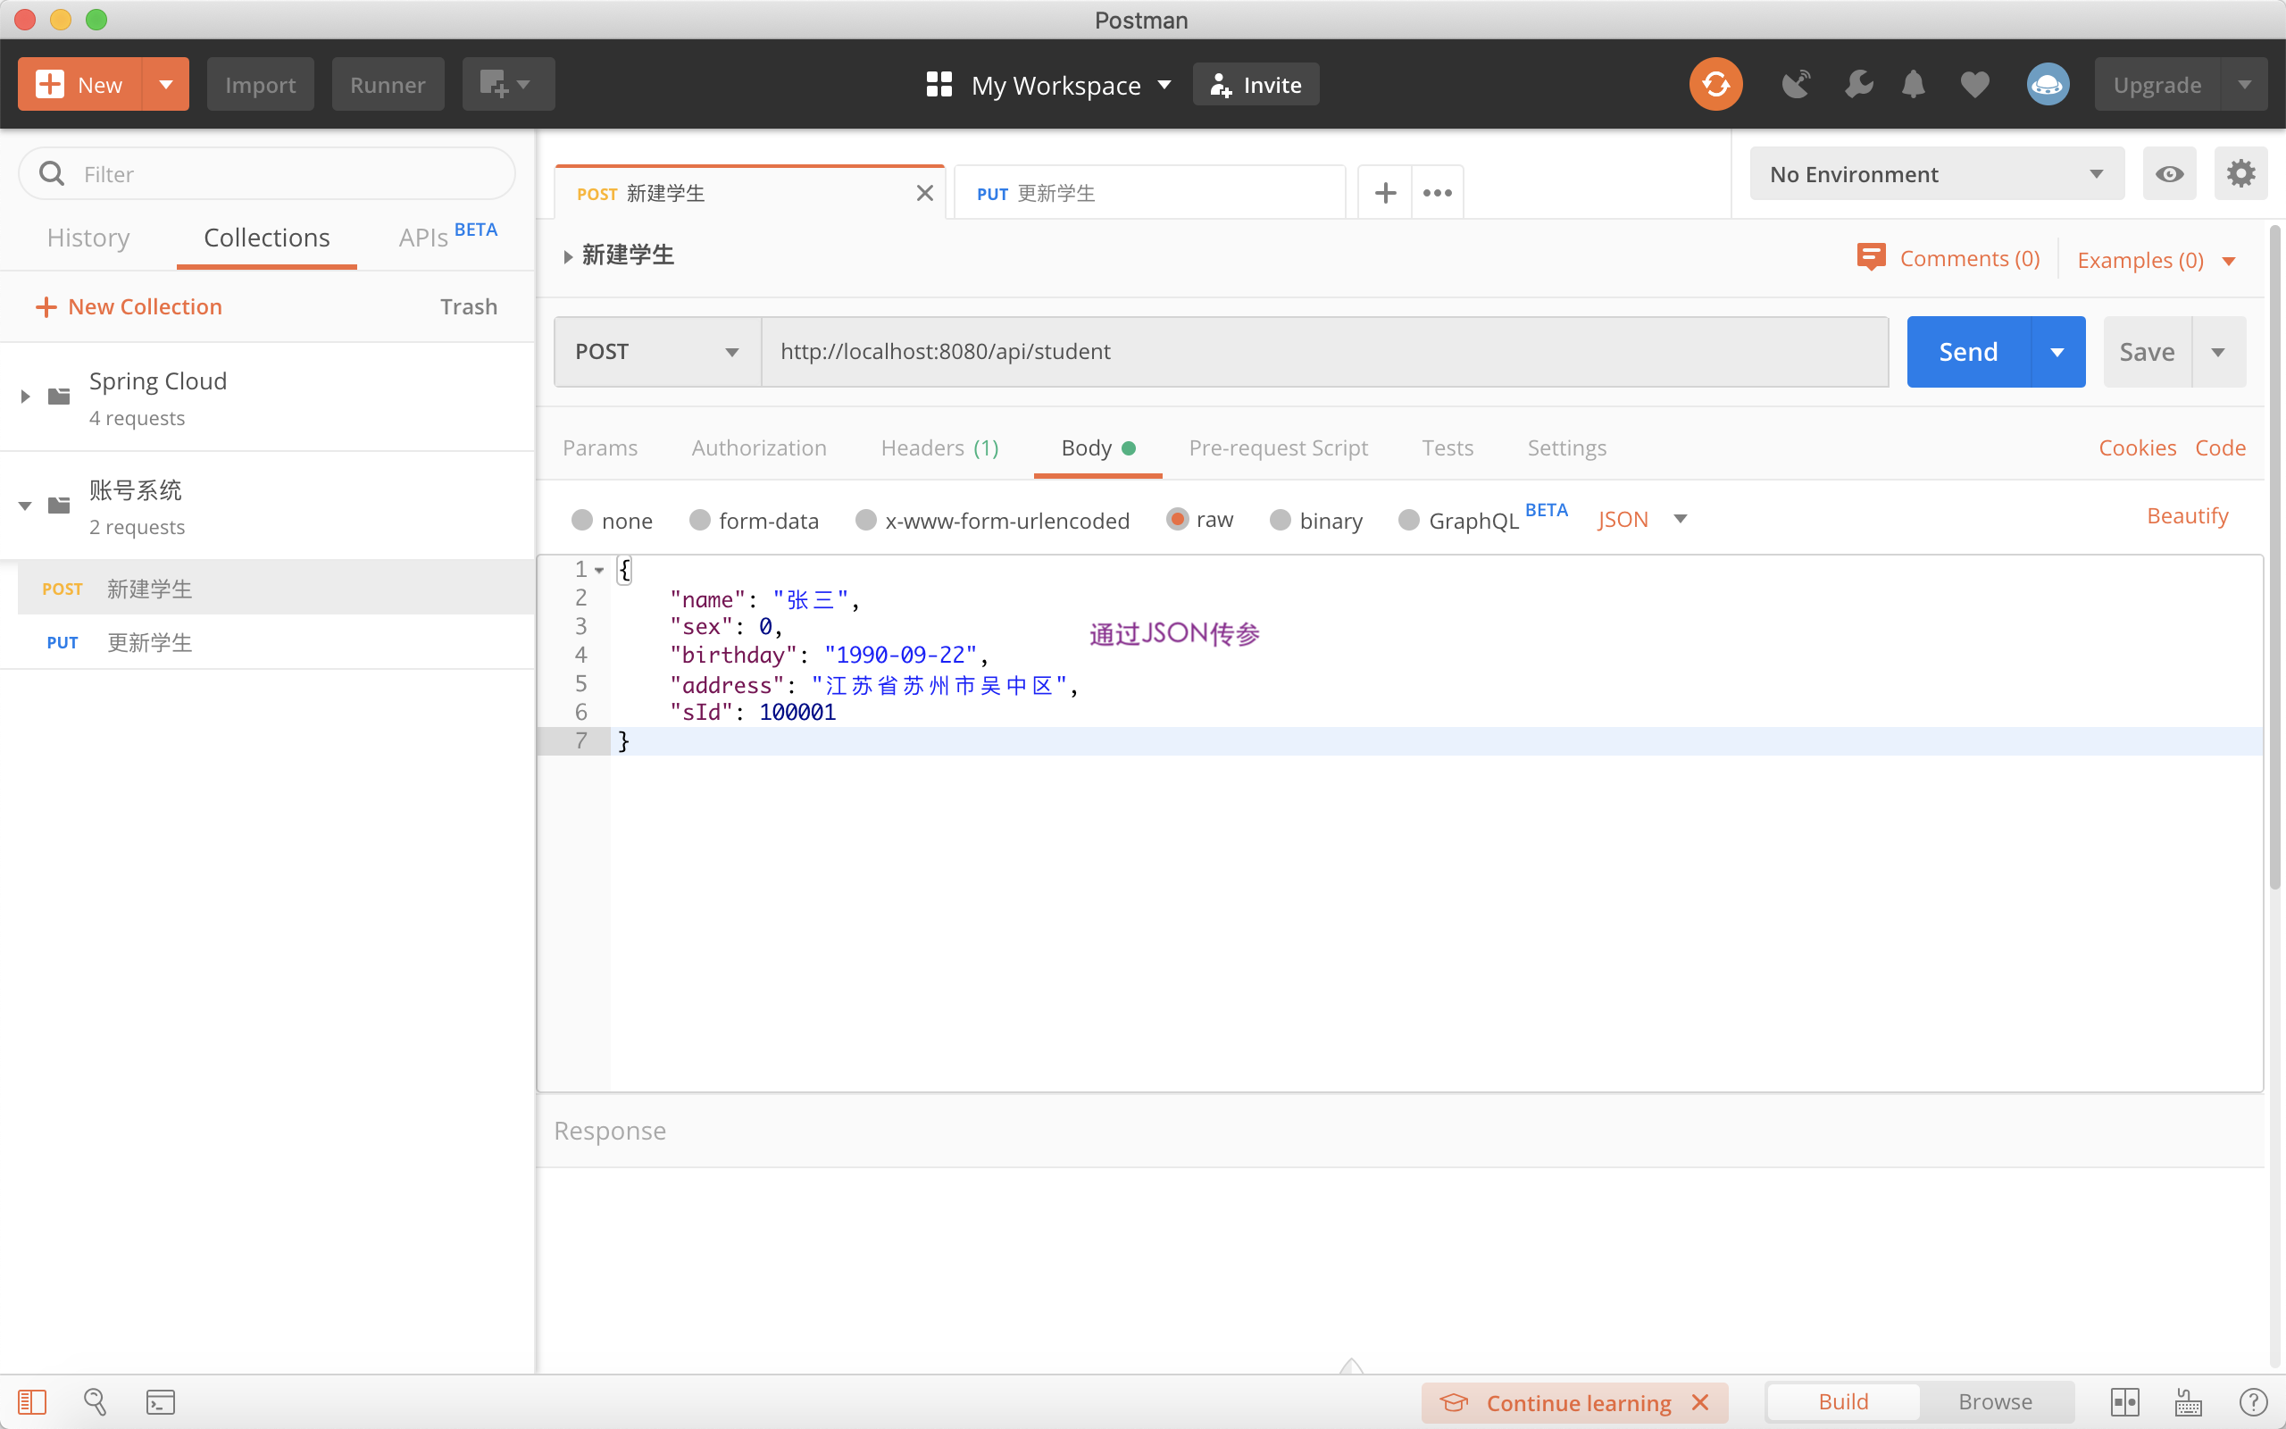The height and width of the screenshot is (1429, 2286).
Task: Click the new window plus icon button
Action: [508, 84]
